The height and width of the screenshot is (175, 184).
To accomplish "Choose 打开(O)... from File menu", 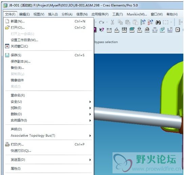I will [x=48, y=28].
